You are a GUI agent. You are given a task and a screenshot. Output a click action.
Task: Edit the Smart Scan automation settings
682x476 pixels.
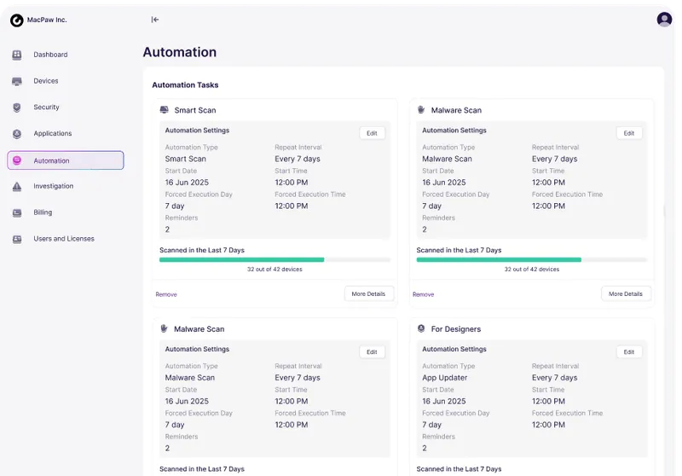point(372,133)
